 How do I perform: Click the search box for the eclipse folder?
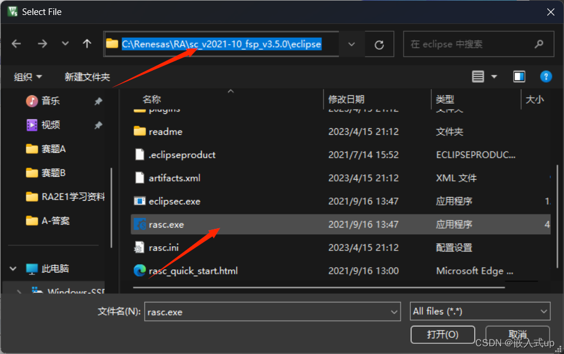click(x=478, y=44)
